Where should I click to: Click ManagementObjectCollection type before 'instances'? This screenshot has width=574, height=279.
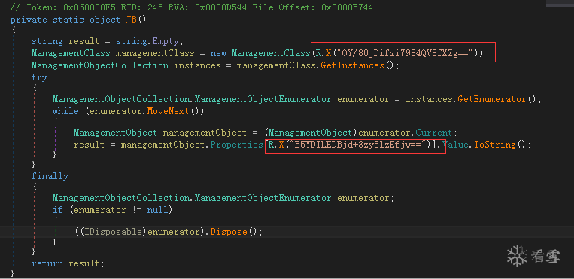click(100, 65)
